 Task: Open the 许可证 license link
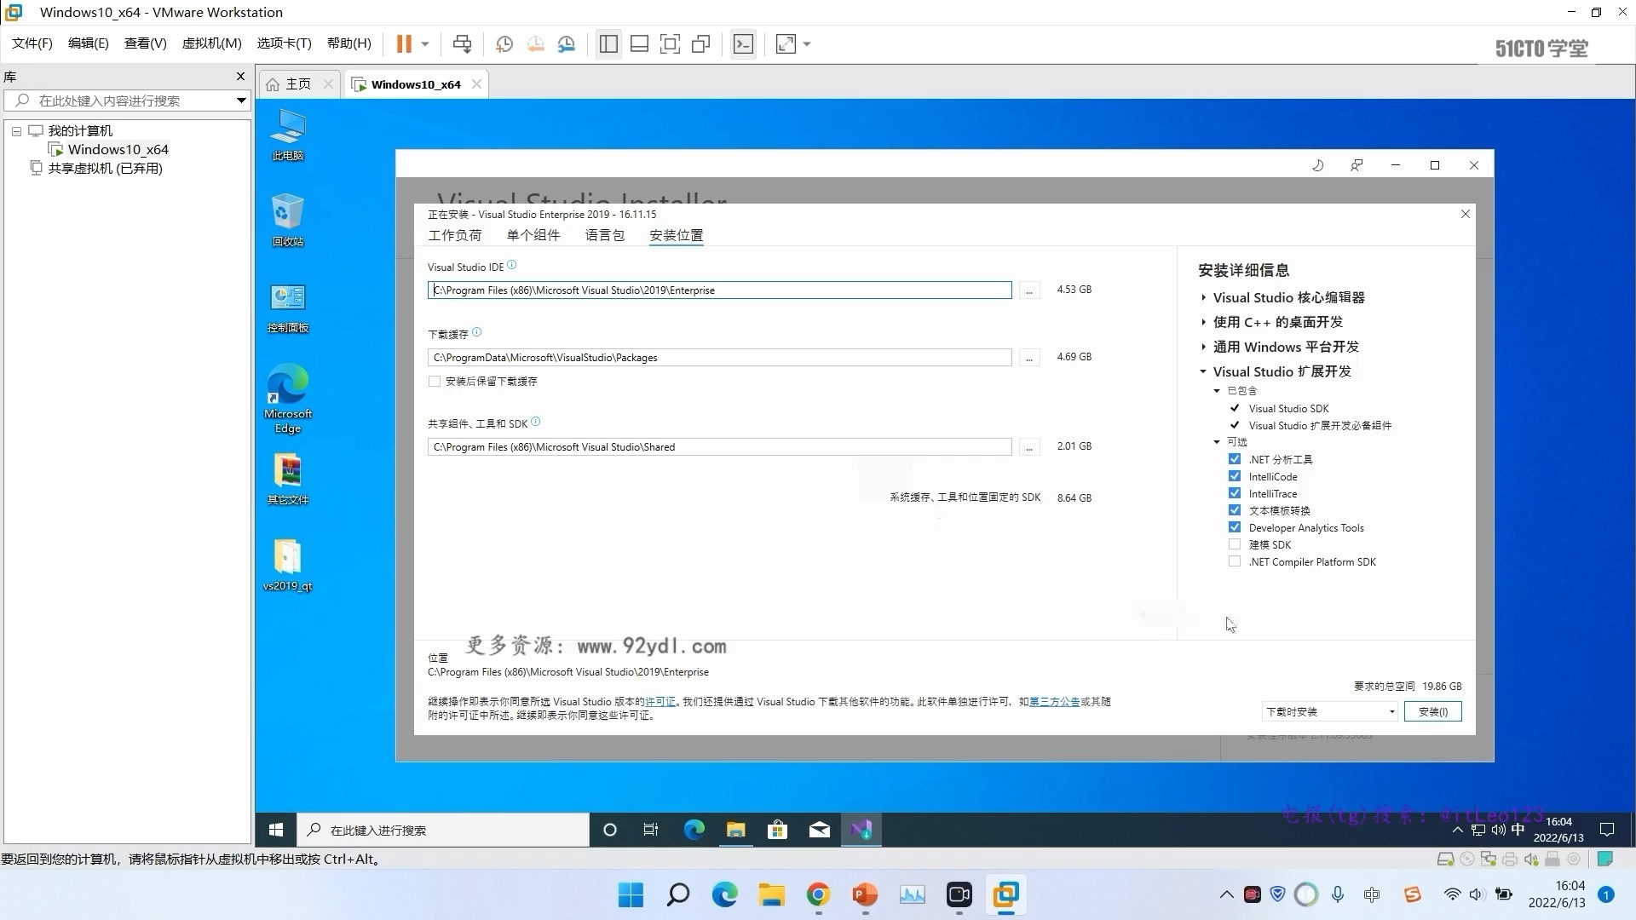click(660, 702)
